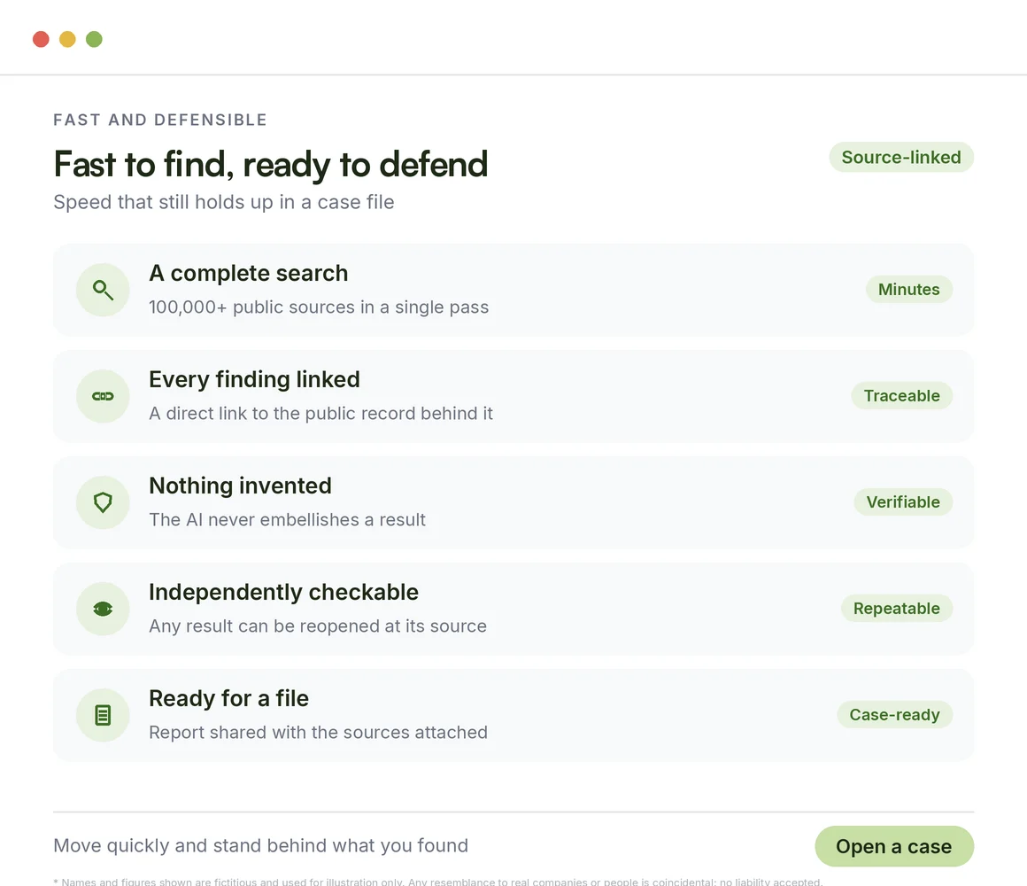
Task: Click the green maximize window dot
Action: coord(95,39)
